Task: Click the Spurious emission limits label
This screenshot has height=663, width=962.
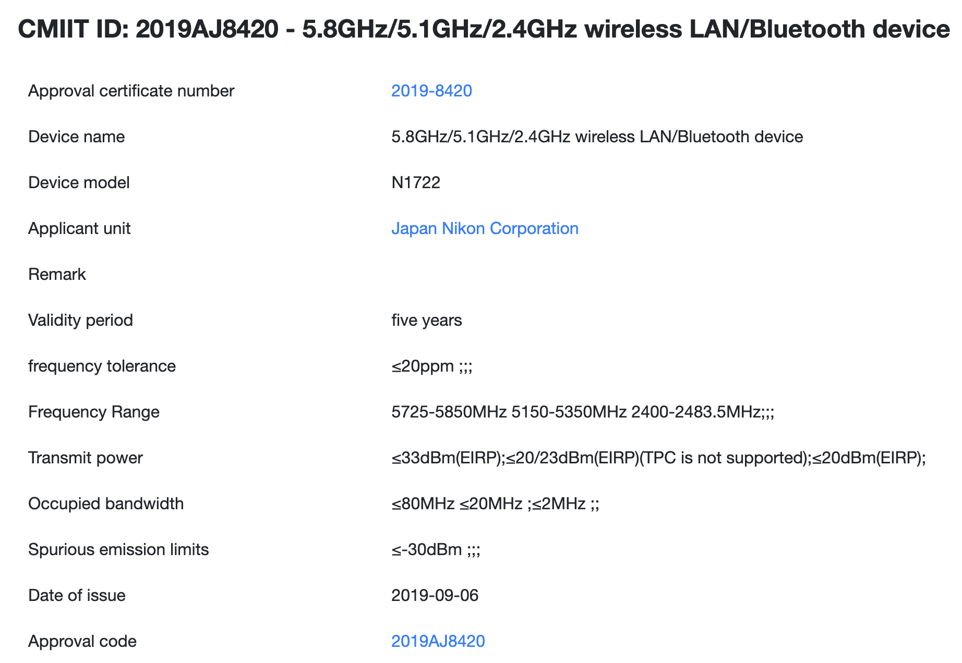Action: pyautogui.click(x=118, y=549)
